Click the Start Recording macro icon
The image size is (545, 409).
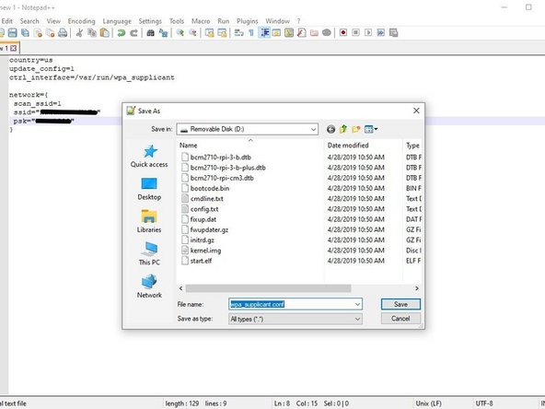point(343,32)
